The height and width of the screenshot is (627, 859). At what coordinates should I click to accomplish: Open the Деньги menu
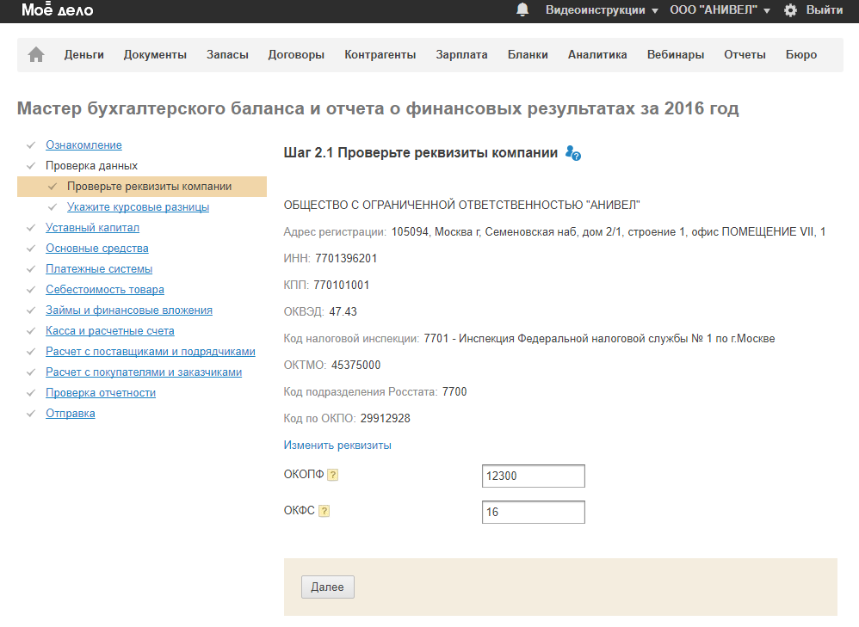click(x=84, y=55)
